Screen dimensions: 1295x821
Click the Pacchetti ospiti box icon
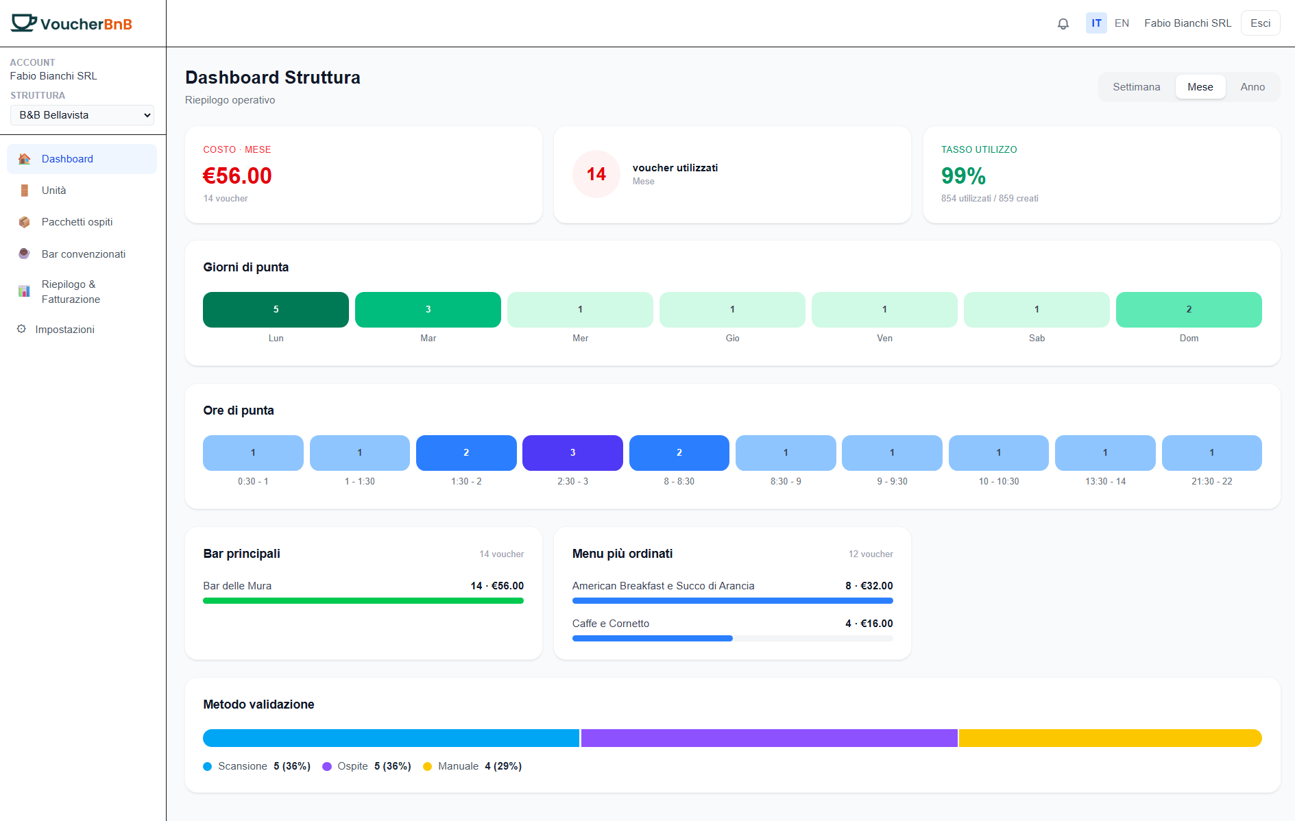click(25, 222)
